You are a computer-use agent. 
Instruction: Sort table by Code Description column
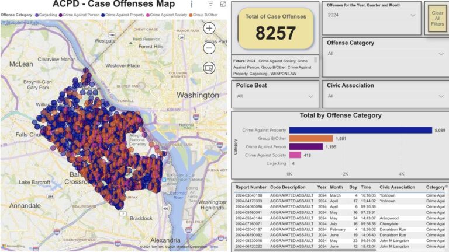[288, 187]
